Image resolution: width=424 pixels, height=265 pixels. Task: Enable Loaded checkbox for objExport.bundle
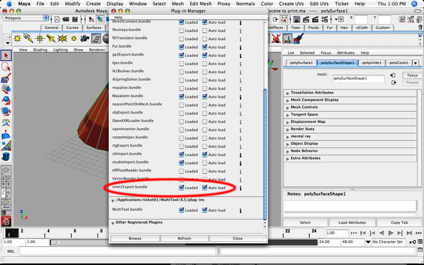click(182, 112)
